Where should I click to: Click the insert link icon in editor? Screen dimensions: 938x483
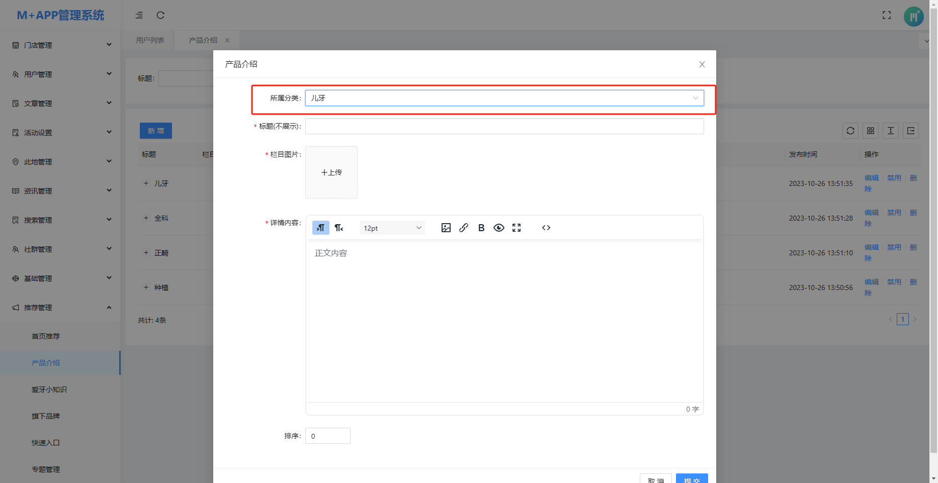pos(464,228)
